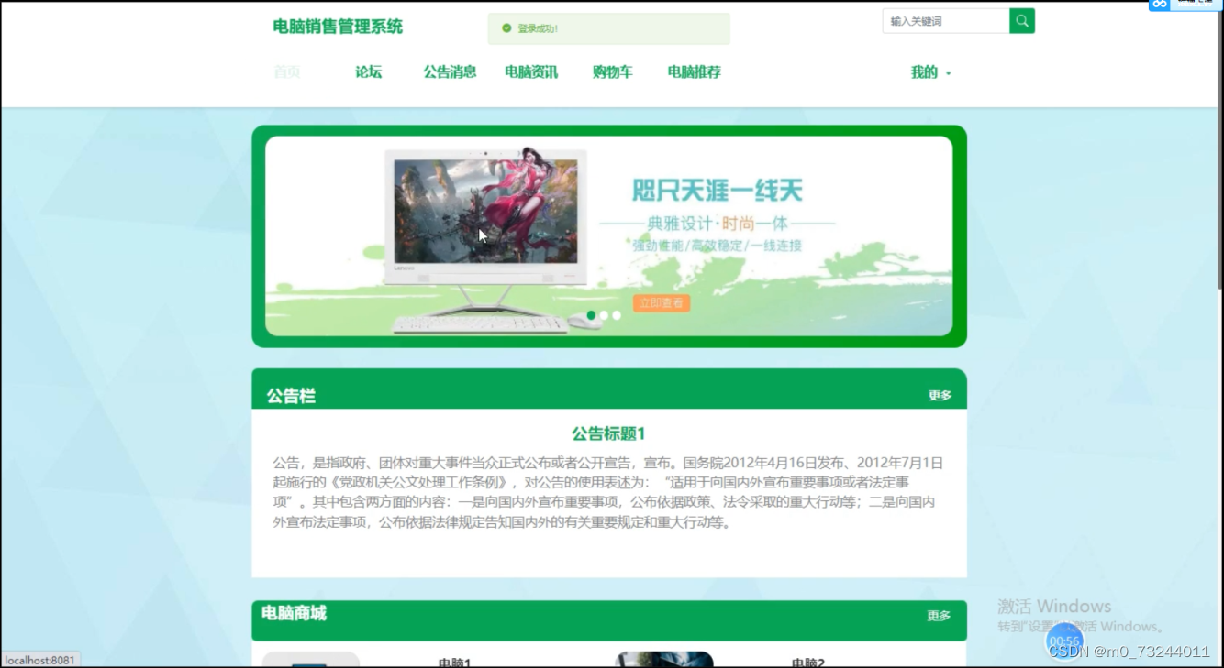The width and height of the screenshot is (1224, 668).
Task: Click 更多 in the 电脑商城 header
Action: coord(939,616)
